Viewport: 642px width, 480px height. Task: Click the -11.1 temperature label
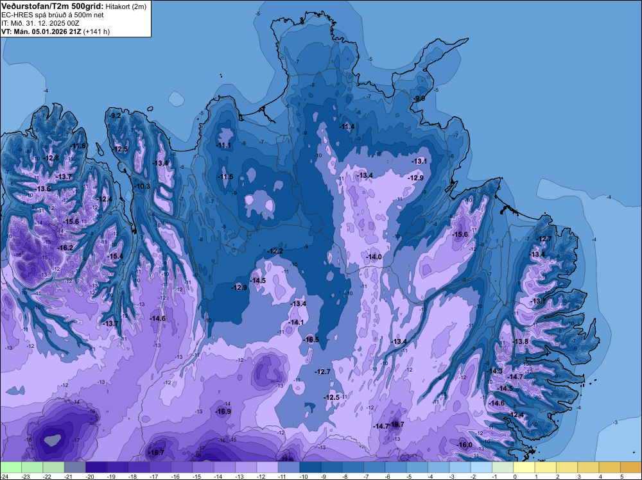pyautogui.click(x=223, y=146)
